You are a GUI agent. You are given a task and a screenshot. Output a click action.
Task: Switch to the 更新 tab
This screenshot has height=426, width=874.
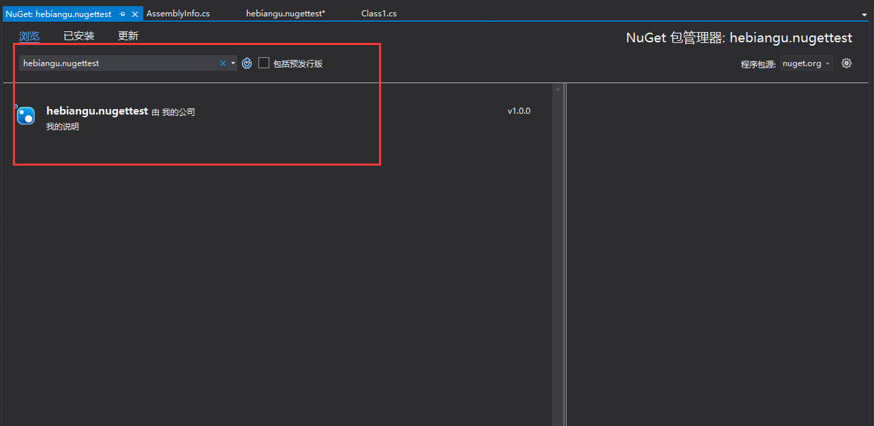pyautogui.click(x=128, y=36)
